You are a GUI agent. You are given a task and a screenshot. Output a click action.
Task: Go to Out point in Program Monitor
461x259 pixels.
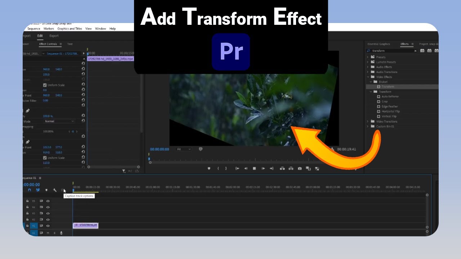[272, 168]
